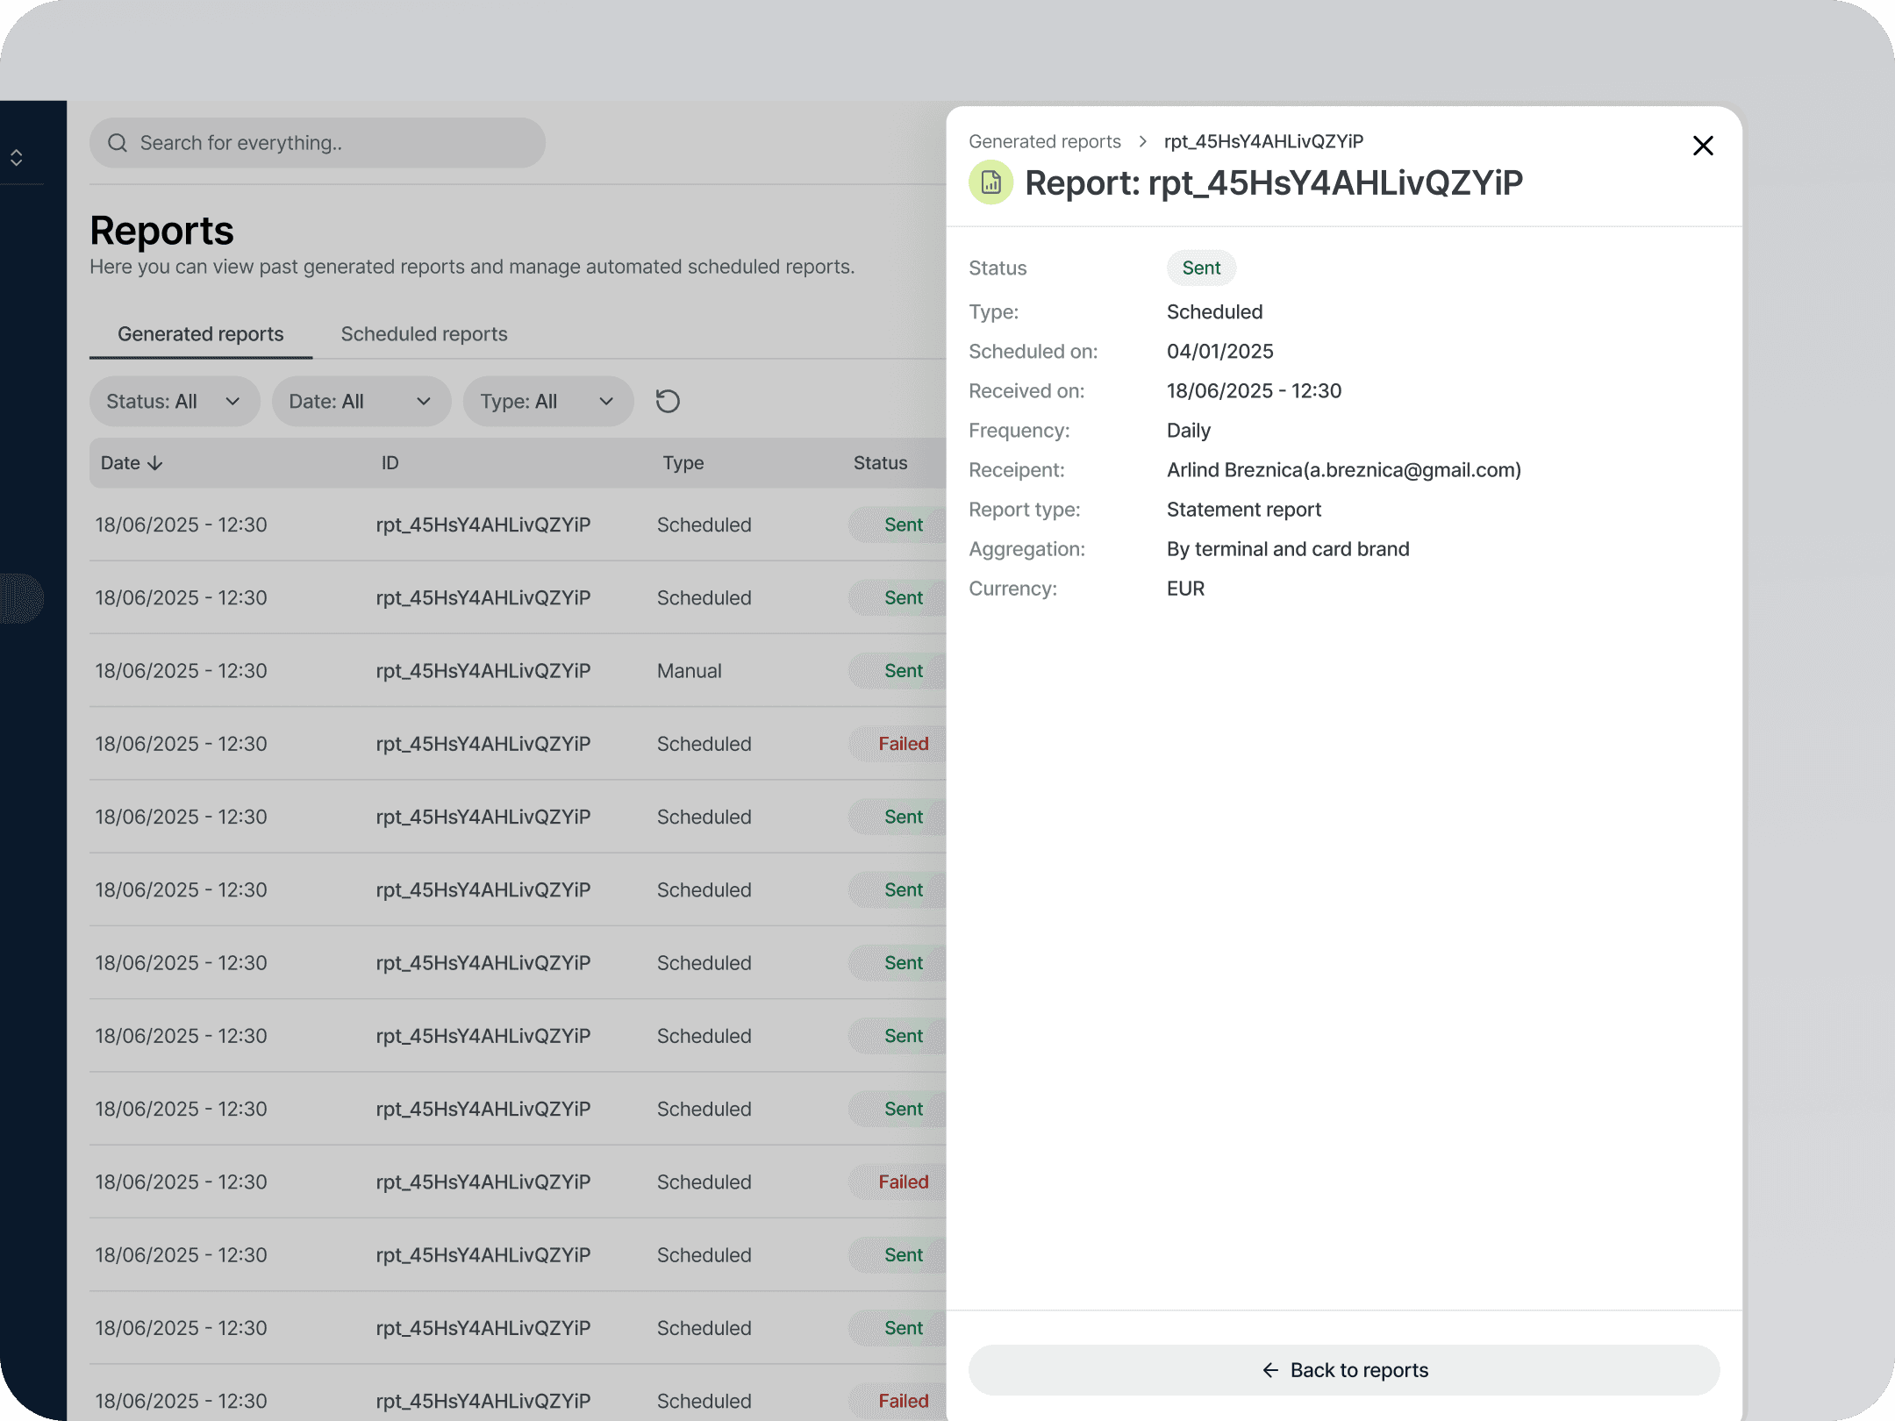The width and height of the screenshot is (1895, 1421).
Task: Click the first Failed status badge
Action: 903,744
